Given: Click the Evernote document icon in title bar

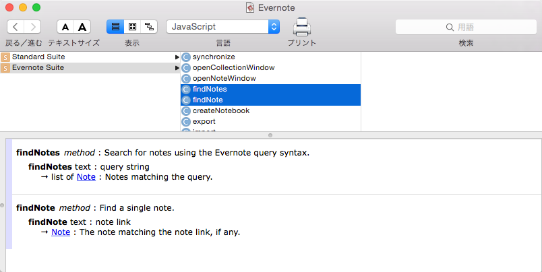Looking at the screenshot, I should pyautogui.click(x=250, y=7).
